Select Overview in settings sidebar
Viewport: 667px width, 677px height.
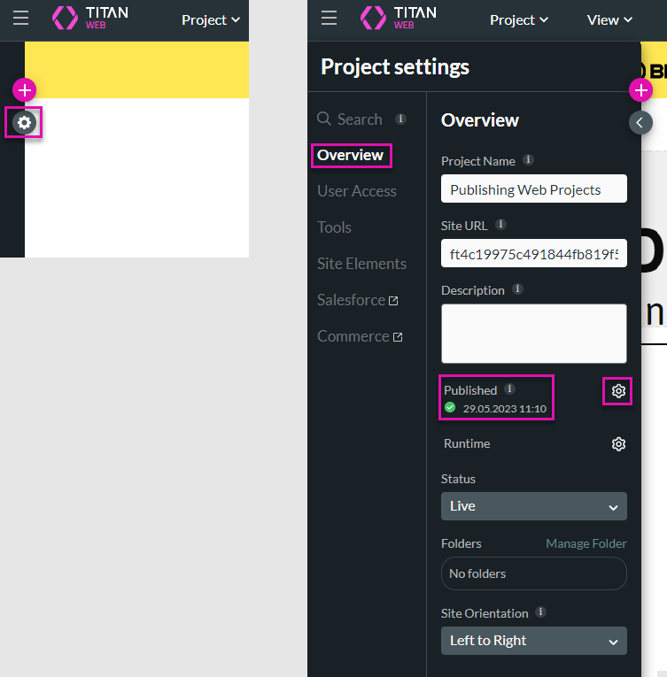(x=350, y=155)
